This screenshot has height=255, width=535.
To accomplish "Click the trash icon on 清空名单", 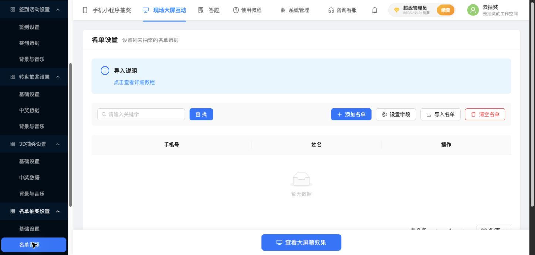I will coord(474,114).
